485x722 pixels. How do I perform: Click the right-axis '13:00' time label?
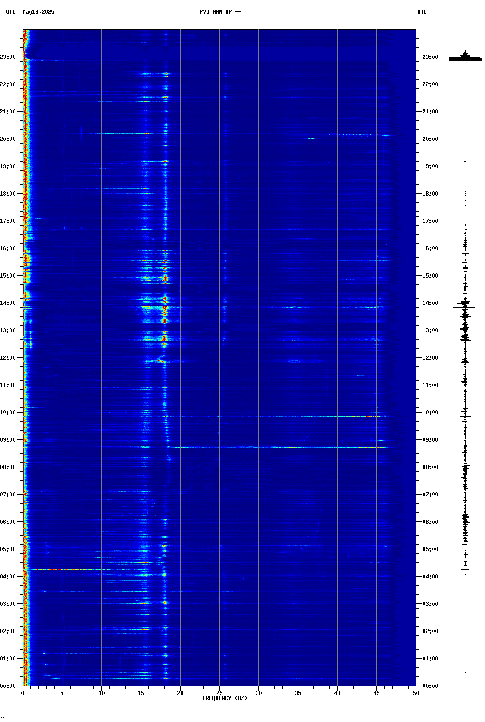(430, 330)
